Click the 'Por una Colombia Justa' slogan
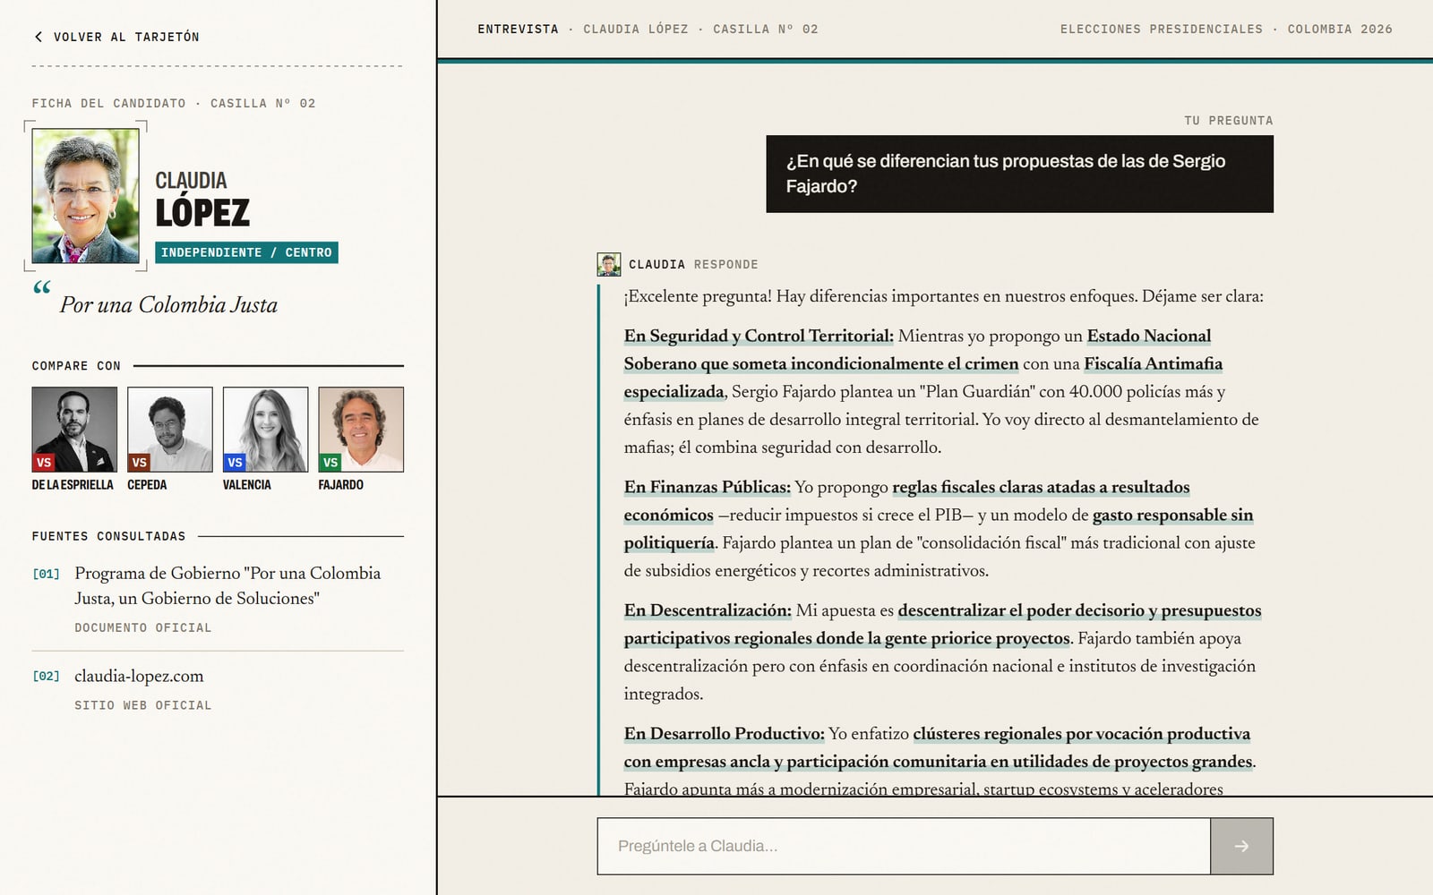1433x895 pixels. coord(168,305)
